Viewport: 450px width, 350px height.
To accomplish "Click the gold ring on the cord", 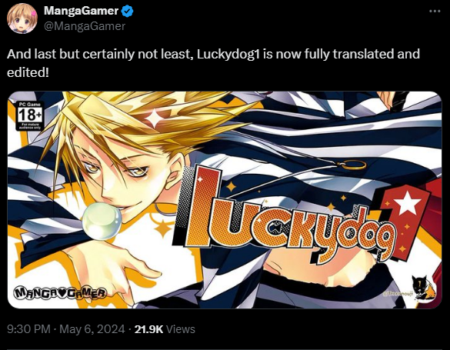I will pos(352,165).
